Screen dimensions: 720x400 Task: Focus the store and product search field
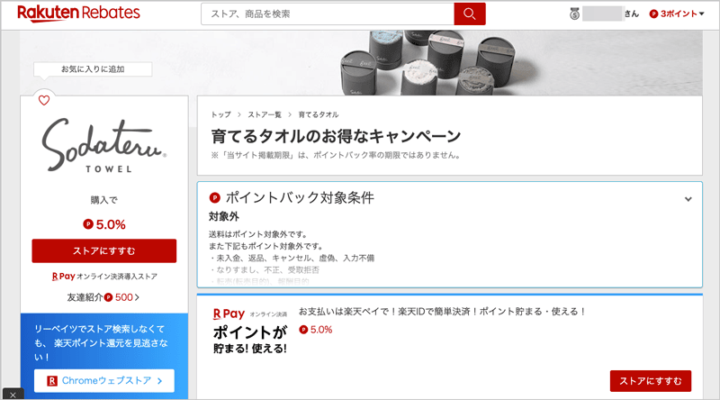click(328, 14)
